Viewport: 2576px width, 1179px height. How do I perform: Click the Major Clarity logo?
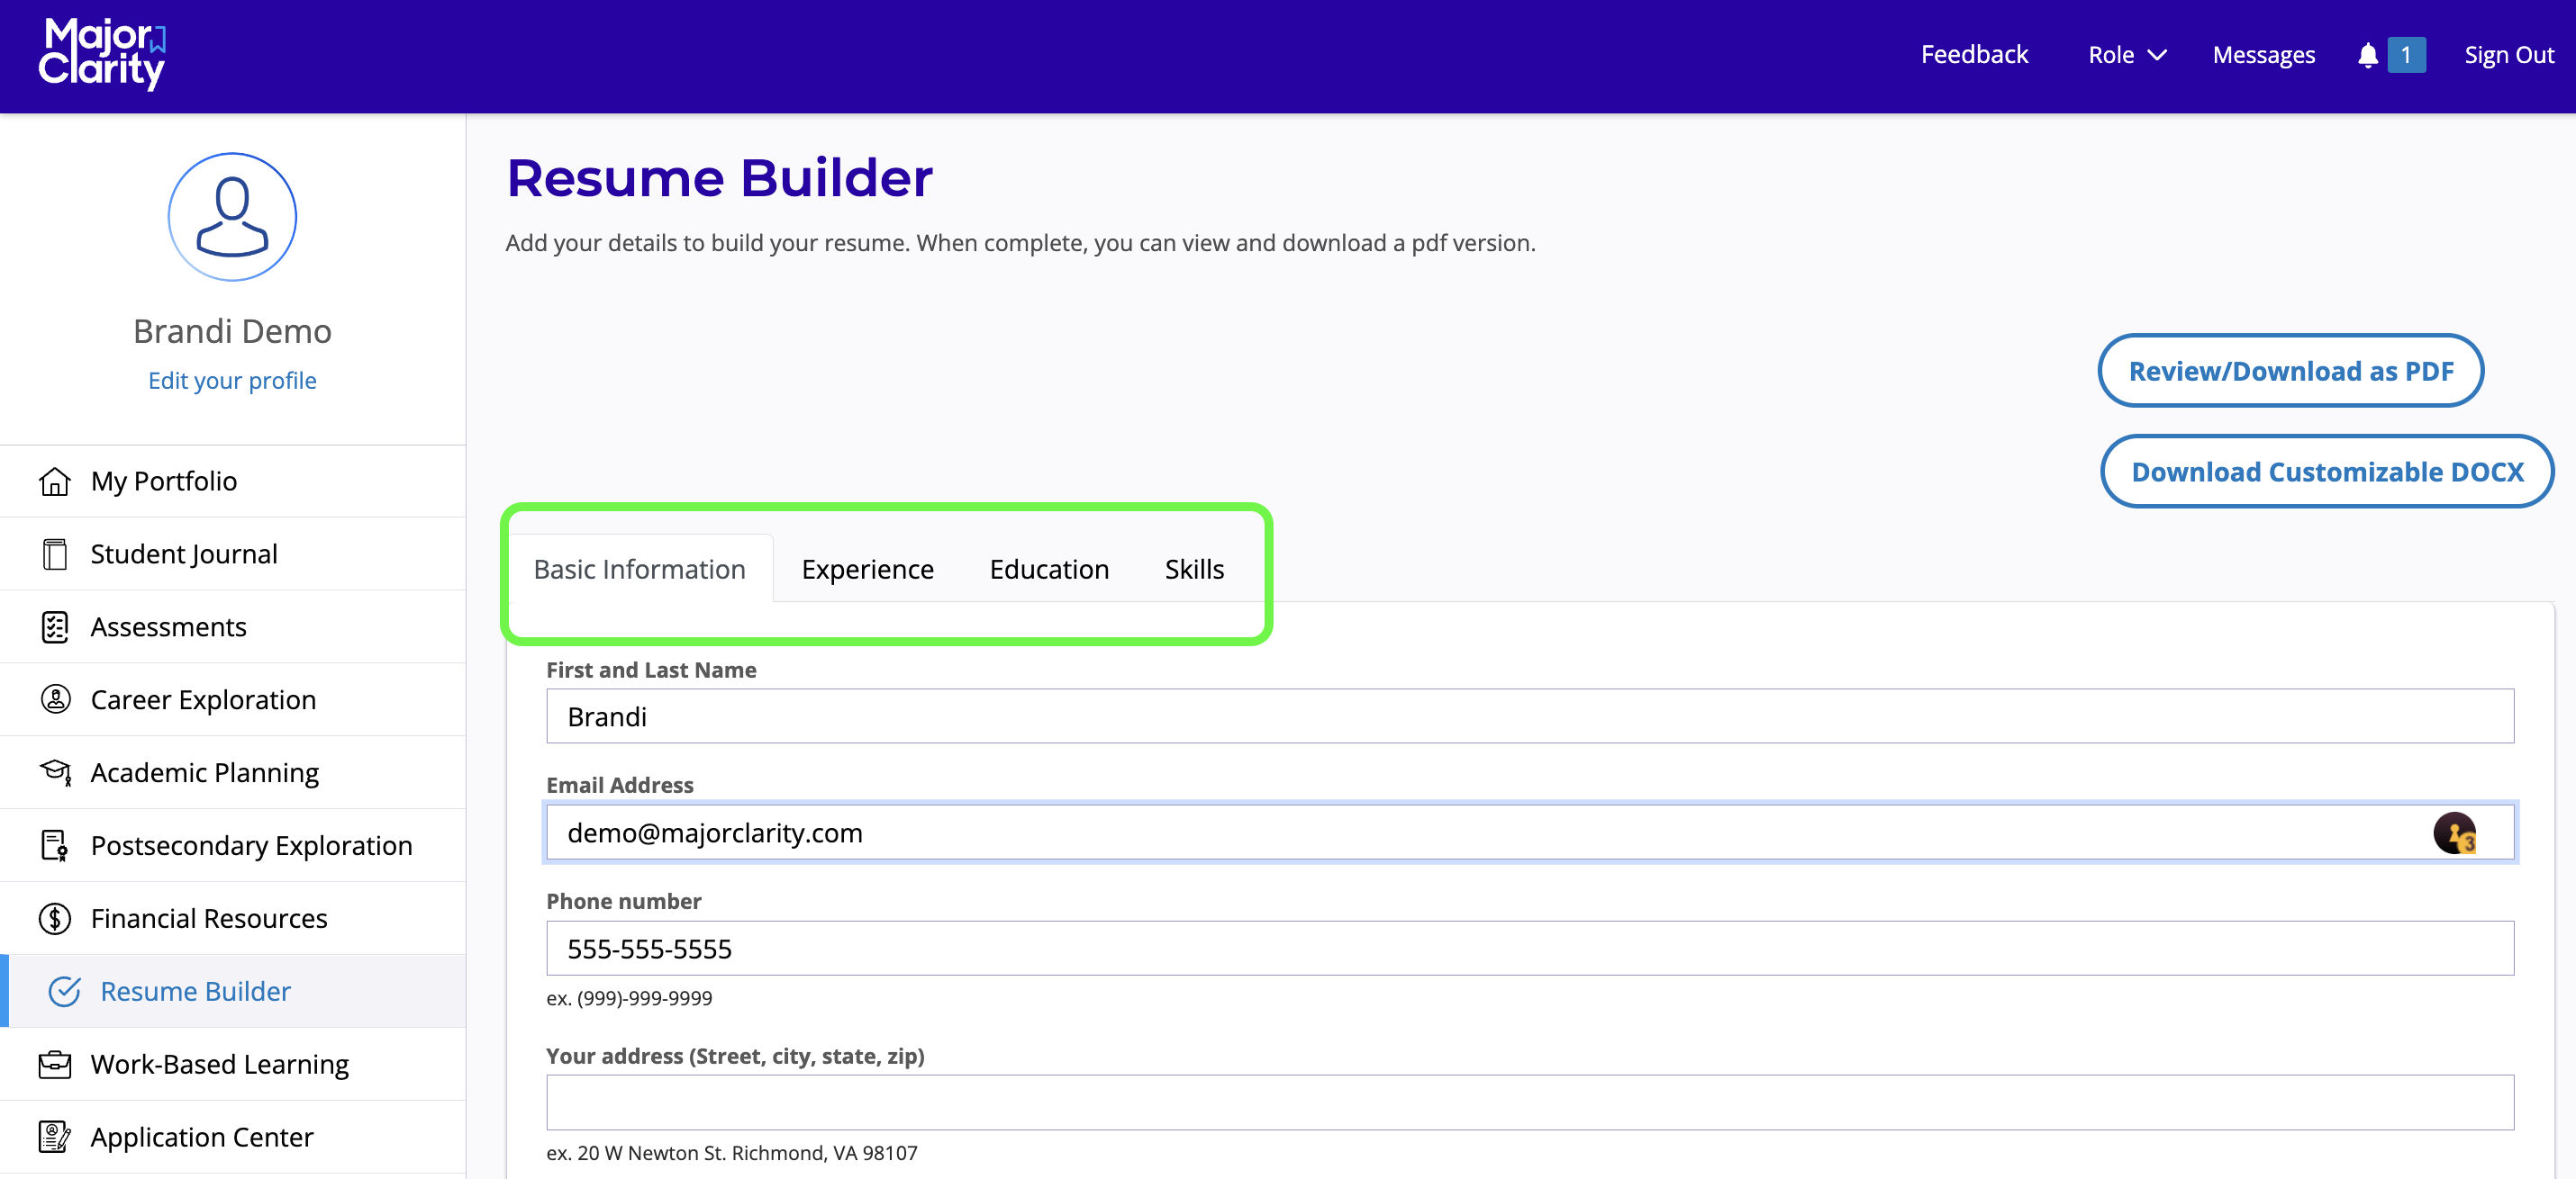pyautogui.click(x=102, y=55)
